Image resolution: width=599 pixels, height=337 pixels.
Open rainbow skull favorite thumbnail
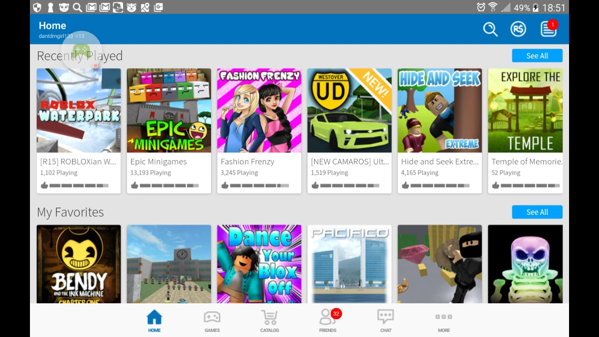click(x=526, y=264)
